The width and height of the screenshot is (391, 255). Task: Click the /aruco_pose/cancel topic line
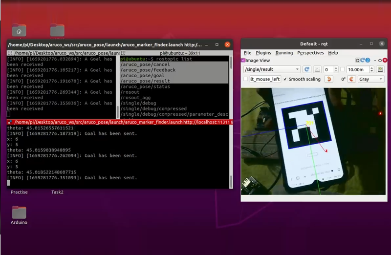coord(145,64)
